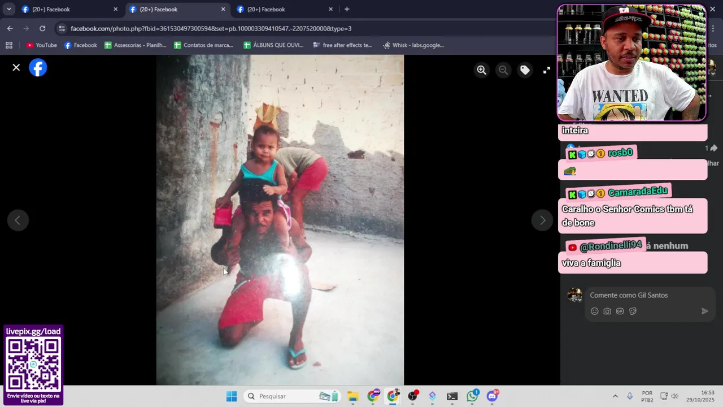Go to the previous photo
The width and height of the screenshot is (723, 407).
18,220
